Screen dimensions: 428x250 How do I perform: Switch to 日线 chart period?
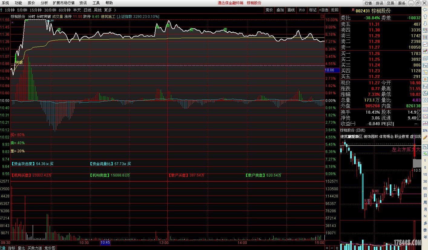tap(87, 10)
